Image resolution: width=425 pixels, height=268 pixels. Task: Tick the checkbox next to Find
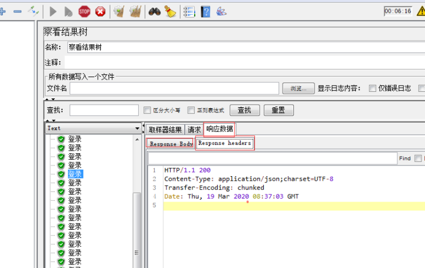coord(418,158)
